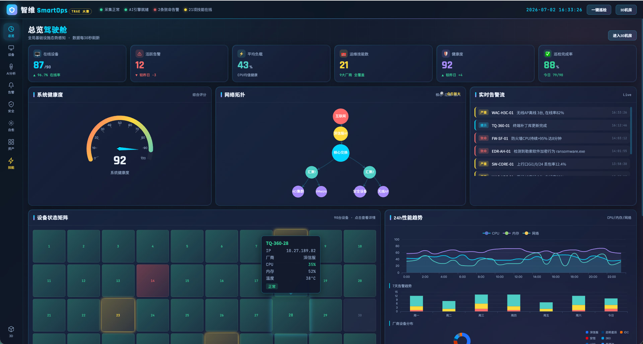Screen dimensions: 643x344
Task: Select the yellow 深信服AF topology node
Action: (341, 133)
